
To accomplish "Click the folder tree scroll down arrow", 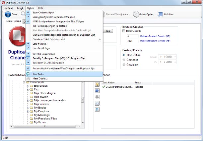I will (83, 123).
